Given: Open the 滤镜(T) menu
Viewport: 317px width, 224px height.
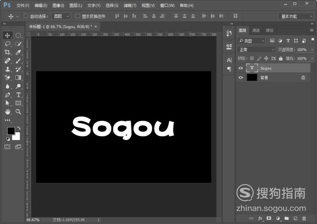Looking at the screenshot, I should click(x=130, y=6).
